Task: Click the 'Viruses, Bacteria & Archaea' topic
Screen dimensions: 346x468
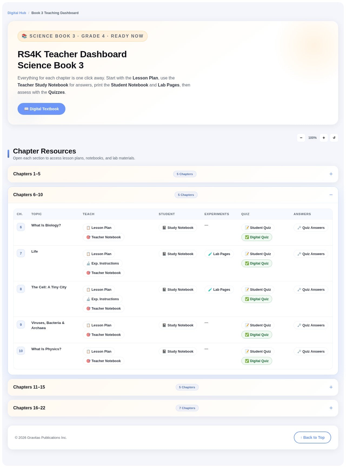Action: 48,325
